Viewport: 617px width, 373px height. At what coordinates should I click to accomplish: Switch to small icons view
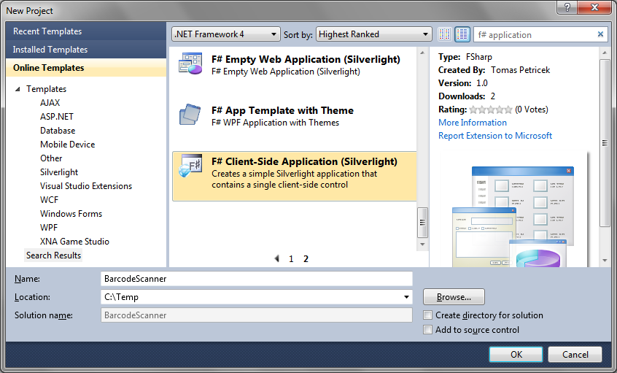445,34
